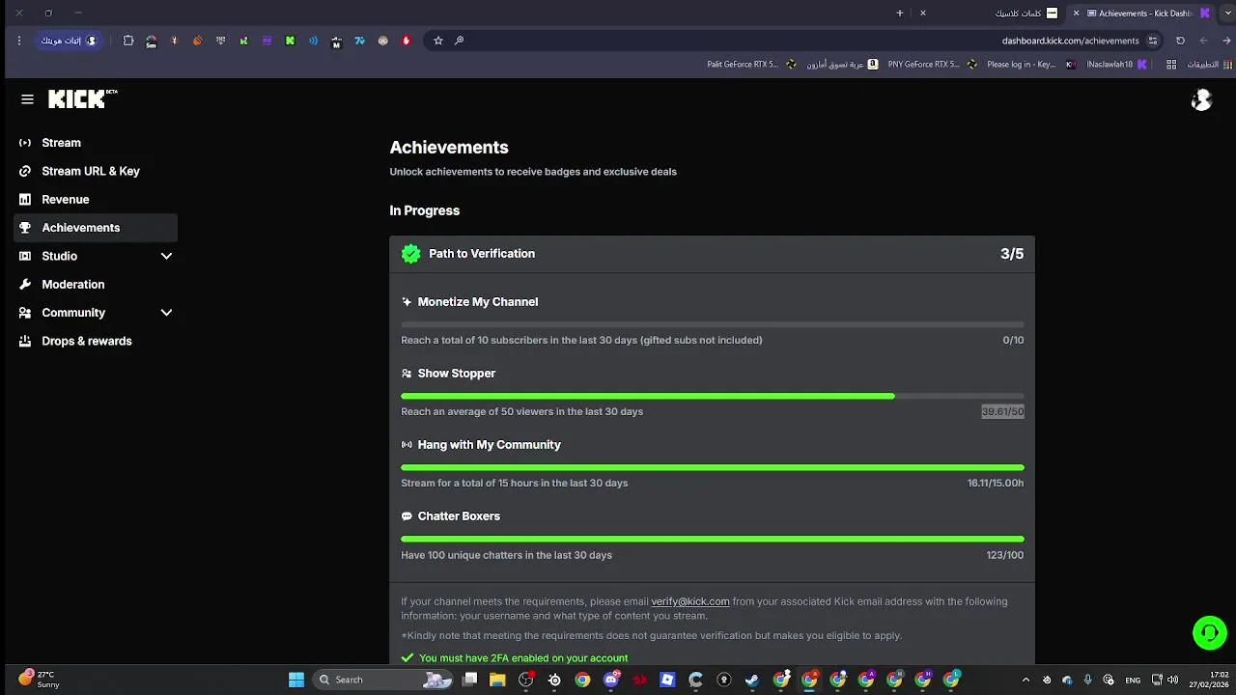The image size is (1236, 695).
Task: Click the Studio folder icon
Action: 25,256
